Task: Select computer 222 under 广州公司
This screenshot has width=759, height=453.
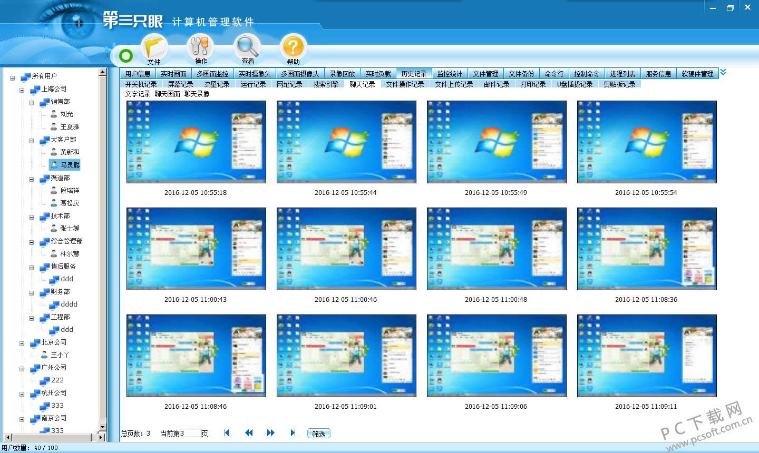Action: (x=57, y=380)
